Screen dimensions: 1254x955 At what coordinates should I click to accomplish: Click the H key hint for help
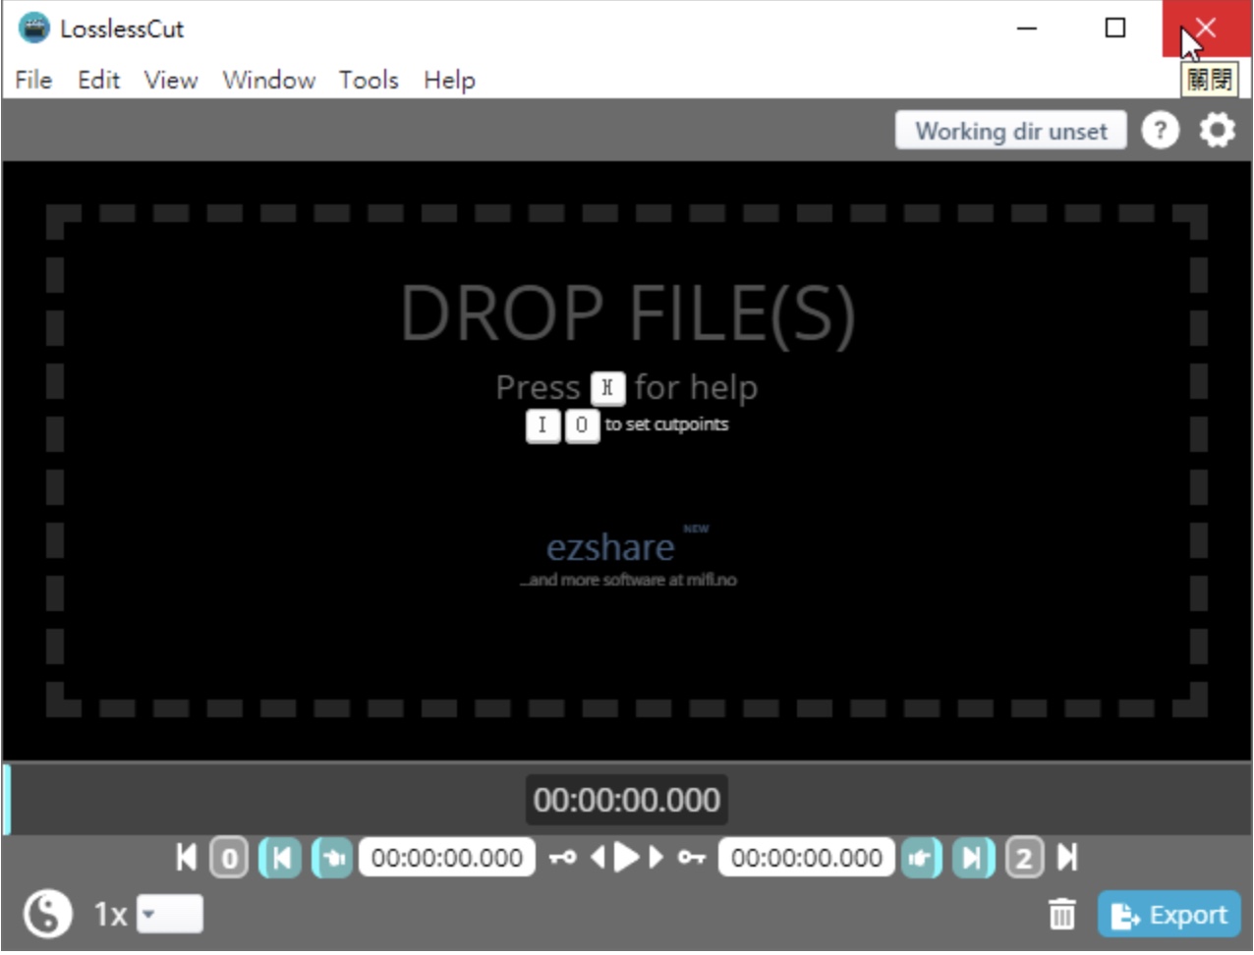click(607, 388)
